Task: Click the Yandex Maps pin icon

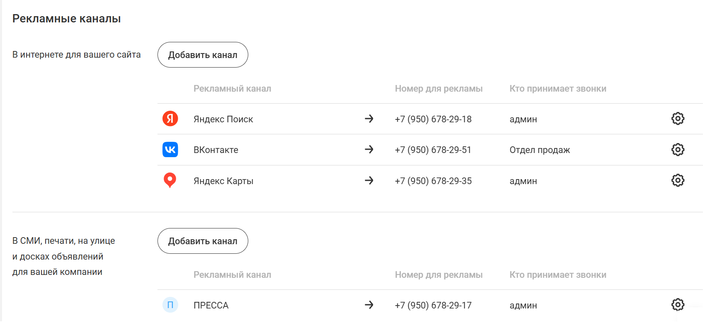Action: [x=170, y=180]
